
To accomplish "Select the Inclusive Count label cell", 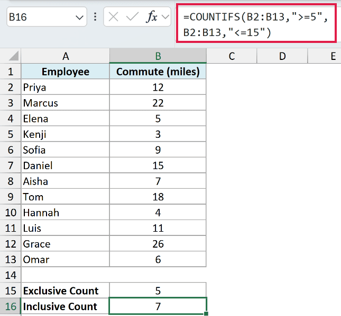I will pos(66,306).
